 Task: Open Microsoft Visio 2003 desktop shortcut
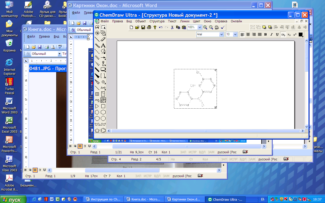tap(9, 164)
